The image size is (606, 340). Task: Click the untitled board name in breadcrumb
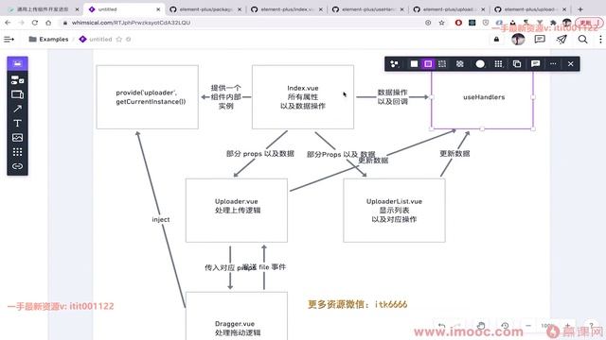100,39
